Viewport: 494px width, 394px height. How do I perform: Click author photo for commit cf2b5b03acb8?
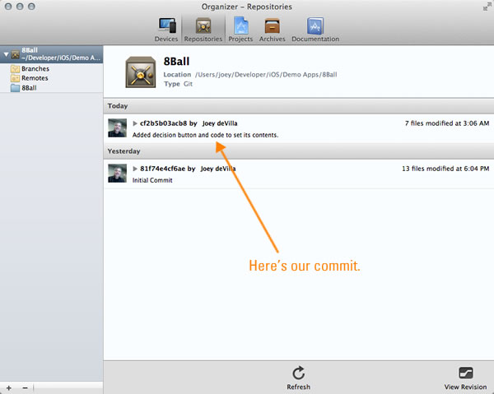[117, 127]
